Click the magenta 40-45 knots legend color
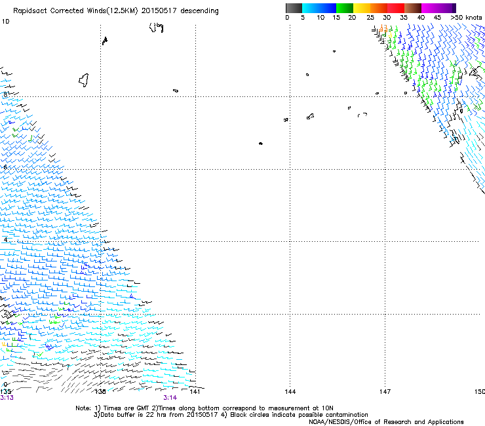 click(x=430, y=8)
